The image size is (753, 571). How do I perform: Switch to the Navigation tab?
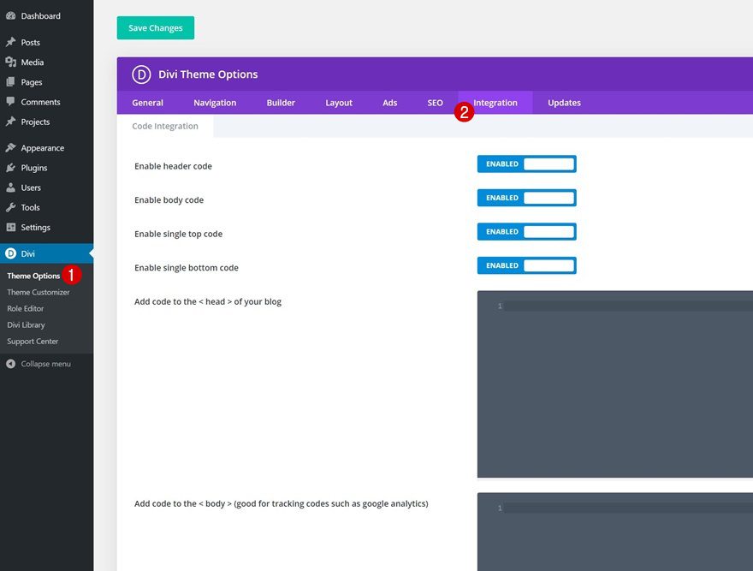coord(215,103)
